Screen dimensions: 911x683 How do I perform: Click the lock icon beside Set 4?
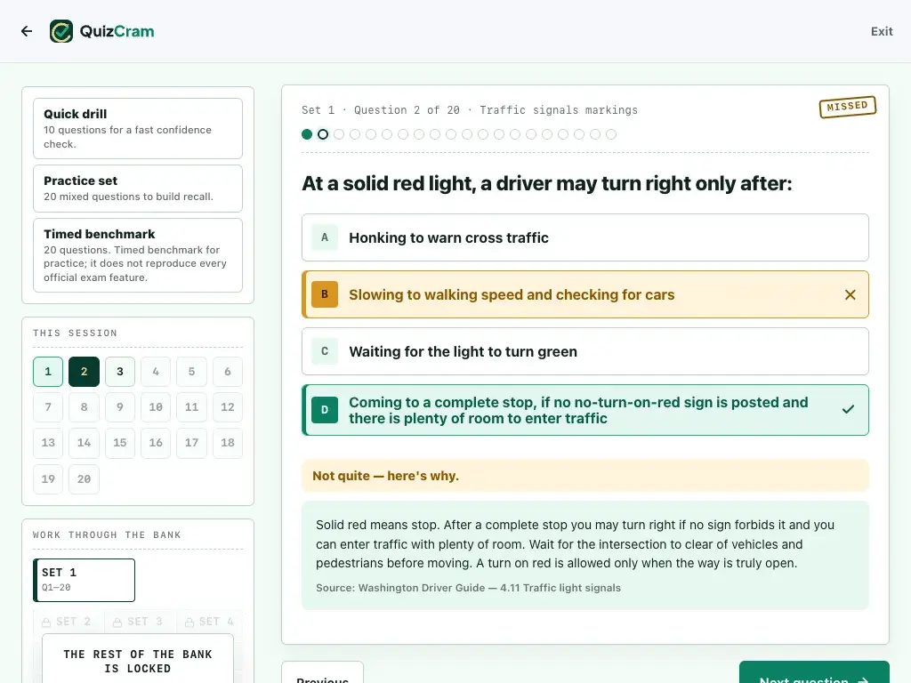pyautogui.click(x=189, y=623)
